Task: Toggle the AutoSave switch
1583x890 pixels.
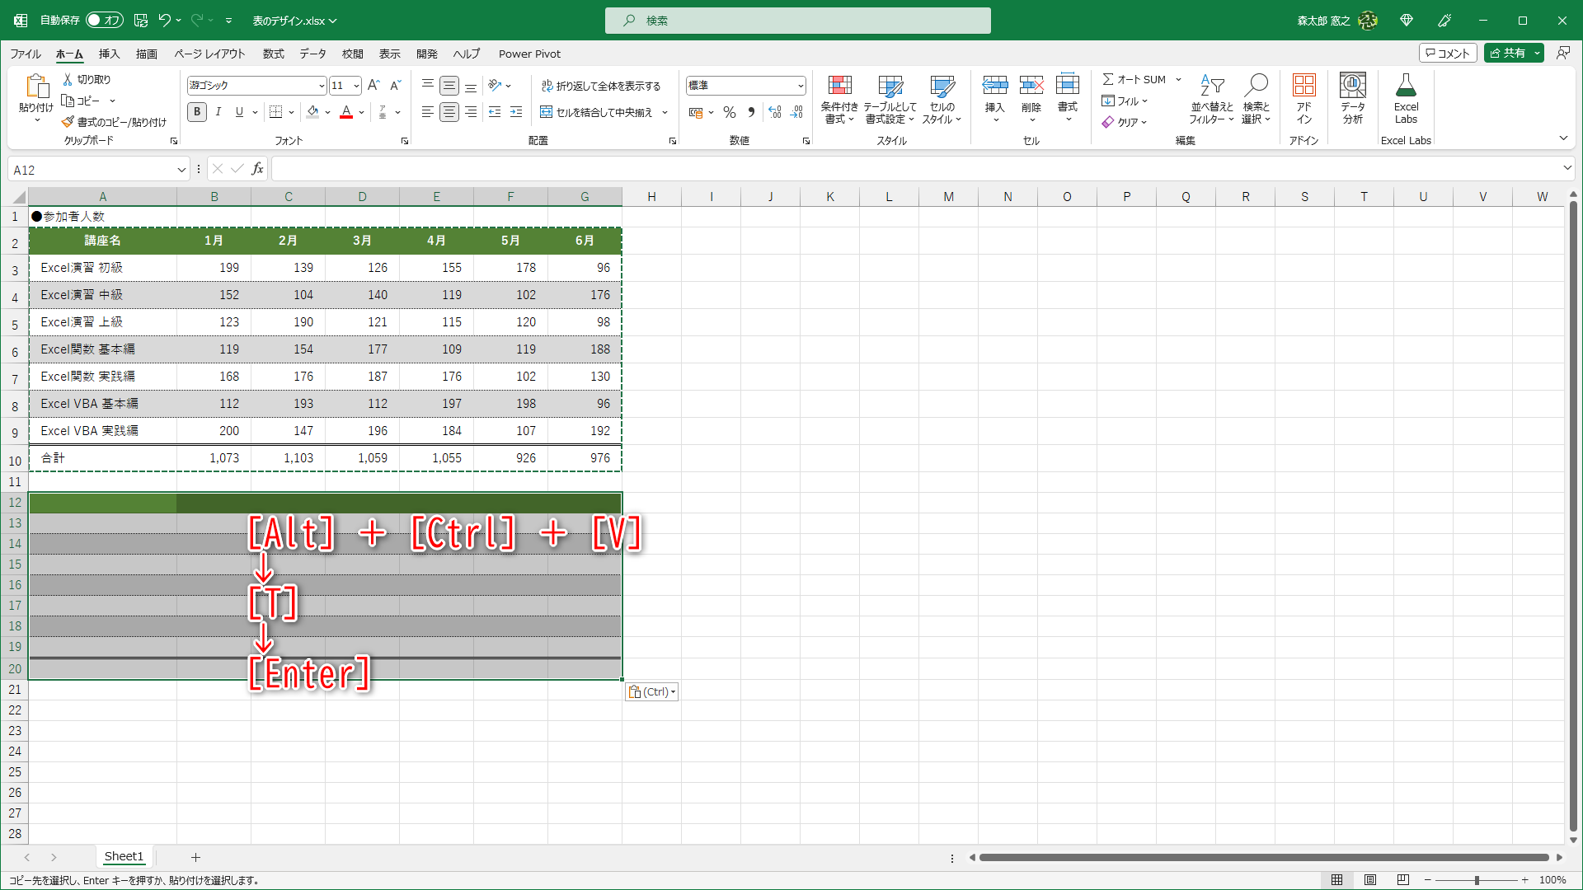Action: coord(105,20)
